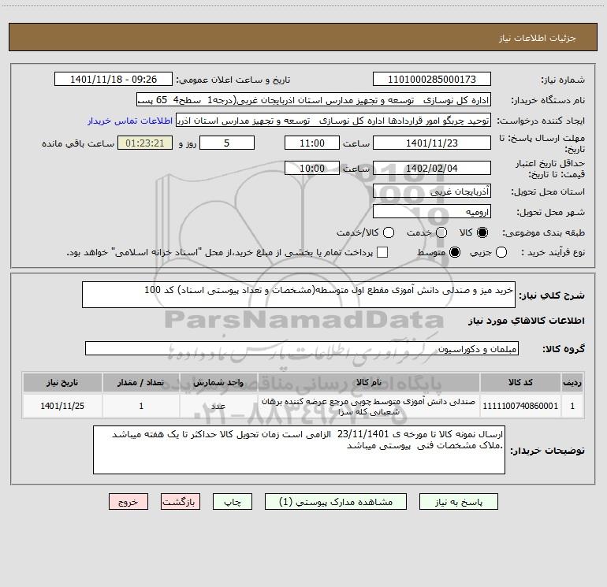Screen dimensions: 607x587
Task: Toggle the اسناد خزانه اسلامی payment checkbox
Action: click(x=382, y=252)
